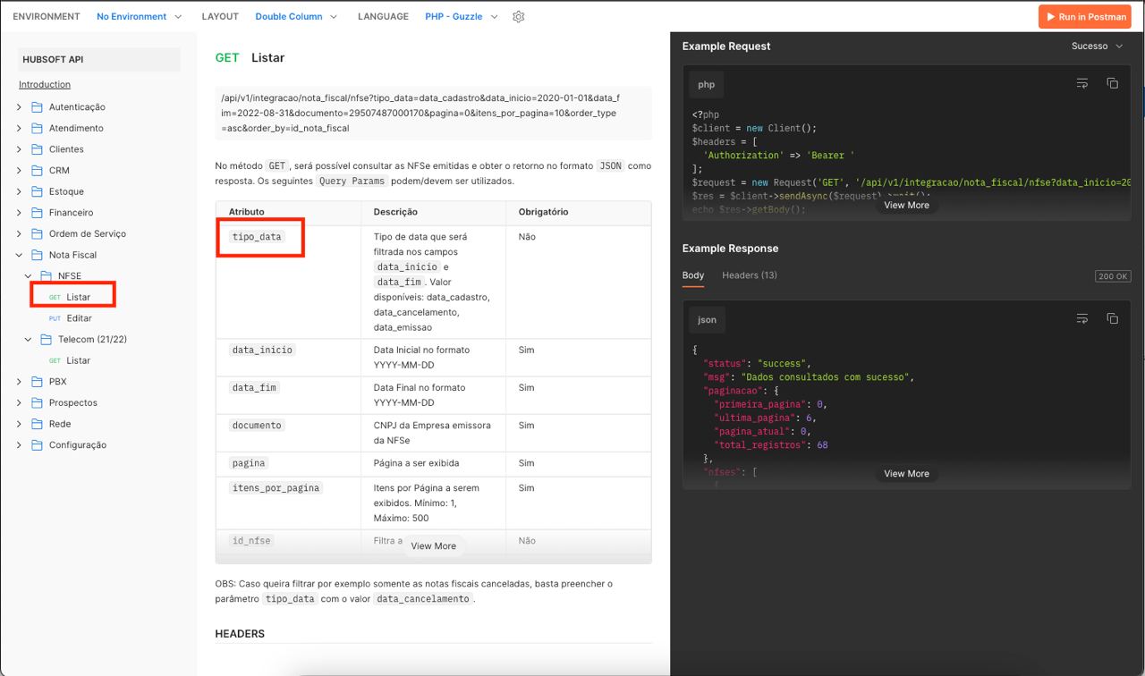This screenshot has height=676, width=1145.
Task: Click View More under the parameters table
Action: click(x=434, y=545)
